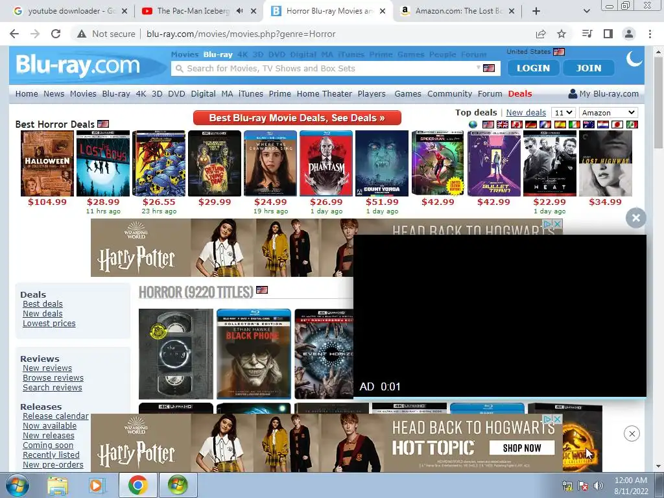
Task: Open the Windows Start button
Action: [x=17, y=485]
